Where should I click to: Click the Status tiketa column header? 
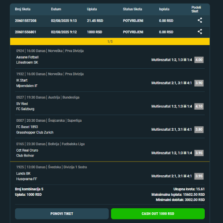coord(132,9)
